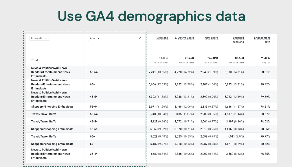Select active users cell 3,952 (13.78%)
Screen dimensions: 292x167
click(184, 84)
